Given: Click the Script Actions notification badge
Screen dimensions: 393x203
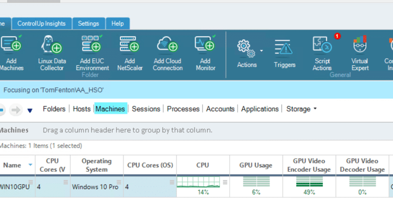Looking at the screenshot, I should pos(338,36).
